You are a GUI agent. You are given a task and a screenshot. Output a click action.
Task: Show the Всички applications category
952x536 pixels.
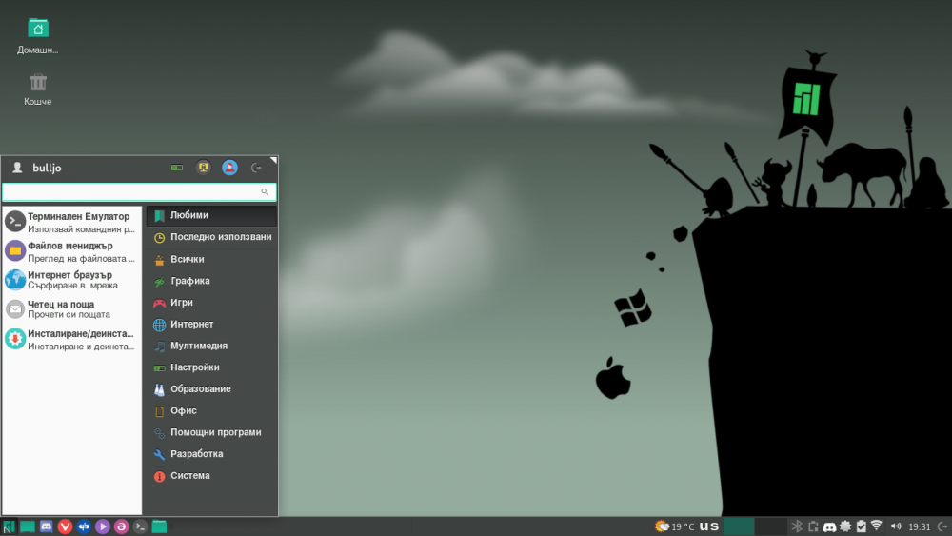[211, 259]
